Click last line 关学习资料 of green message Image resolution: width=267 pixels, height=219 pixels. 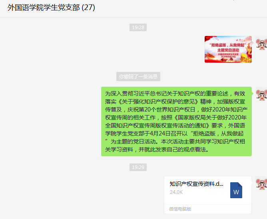pos(157,149)
